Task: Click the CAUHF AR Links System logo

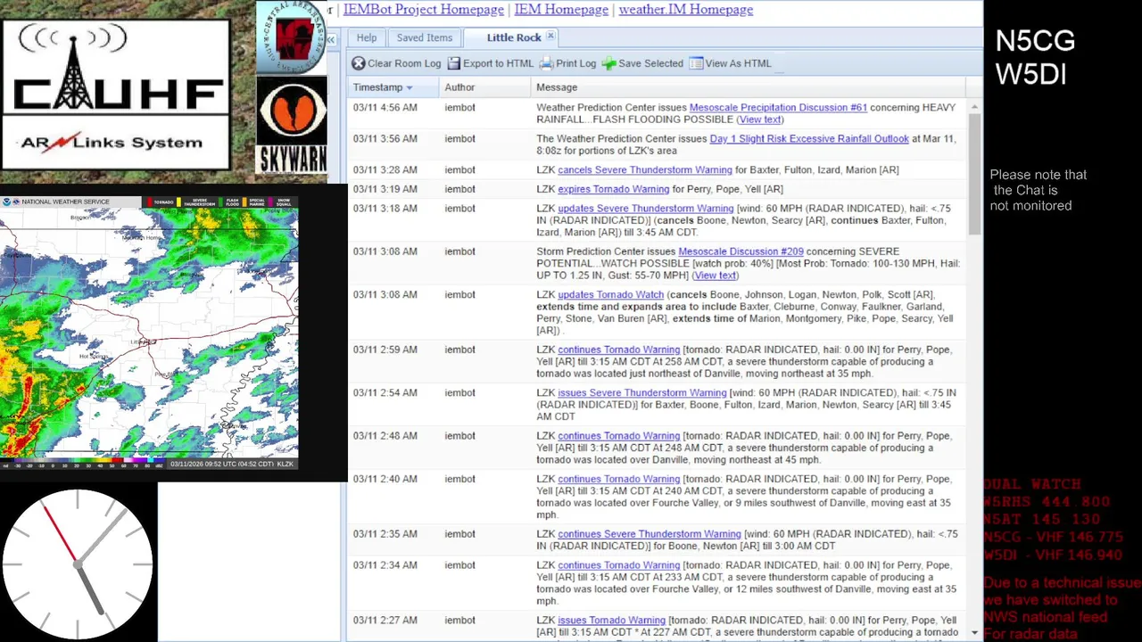Action: [116, 94]
